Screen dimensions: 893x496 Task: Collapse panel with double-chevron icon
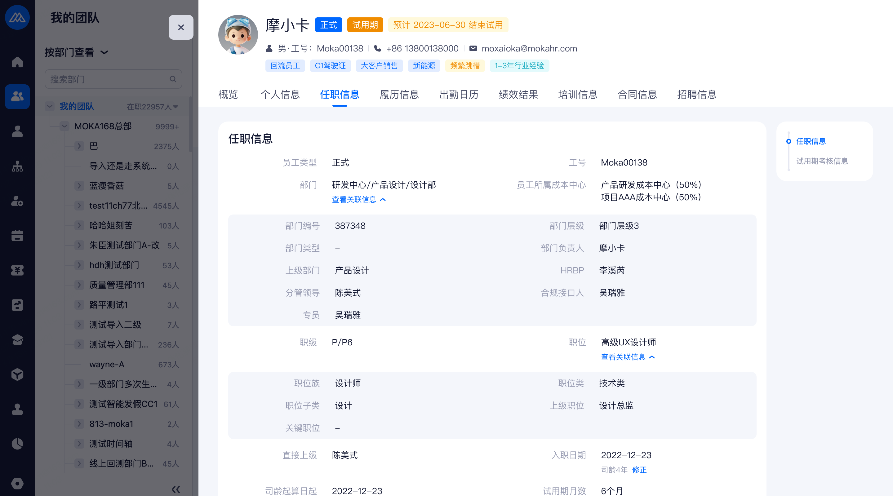[176, 489]
